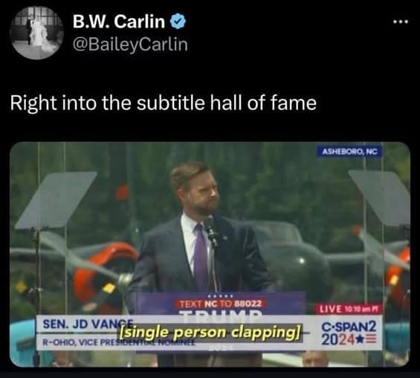Viewport: 420px width, 378px height.
Task: Click the ASHEBORO, NC location tag
Action: pos(349,152)
